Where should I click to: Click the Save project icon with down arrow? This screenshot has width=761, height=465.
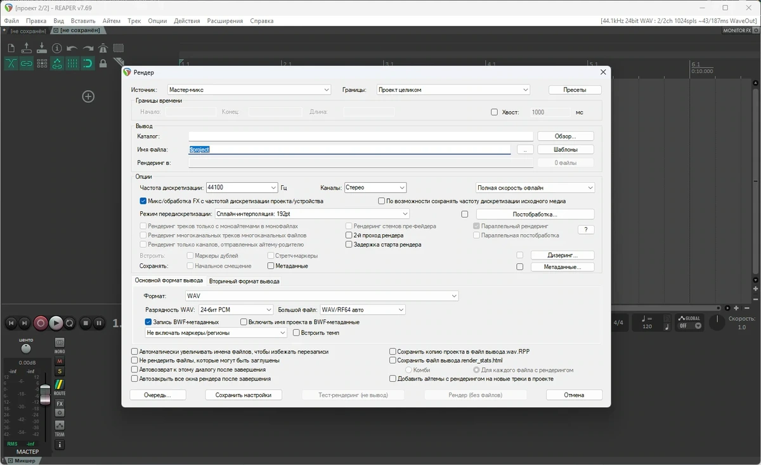pyautogui.click(x=42, y=48)
